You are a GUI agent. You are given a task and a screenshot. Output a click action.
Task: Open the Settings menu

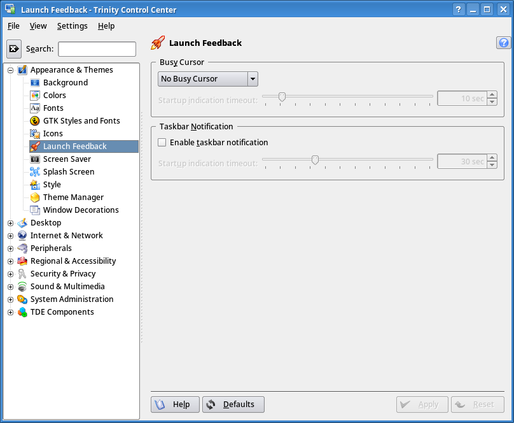72,26
